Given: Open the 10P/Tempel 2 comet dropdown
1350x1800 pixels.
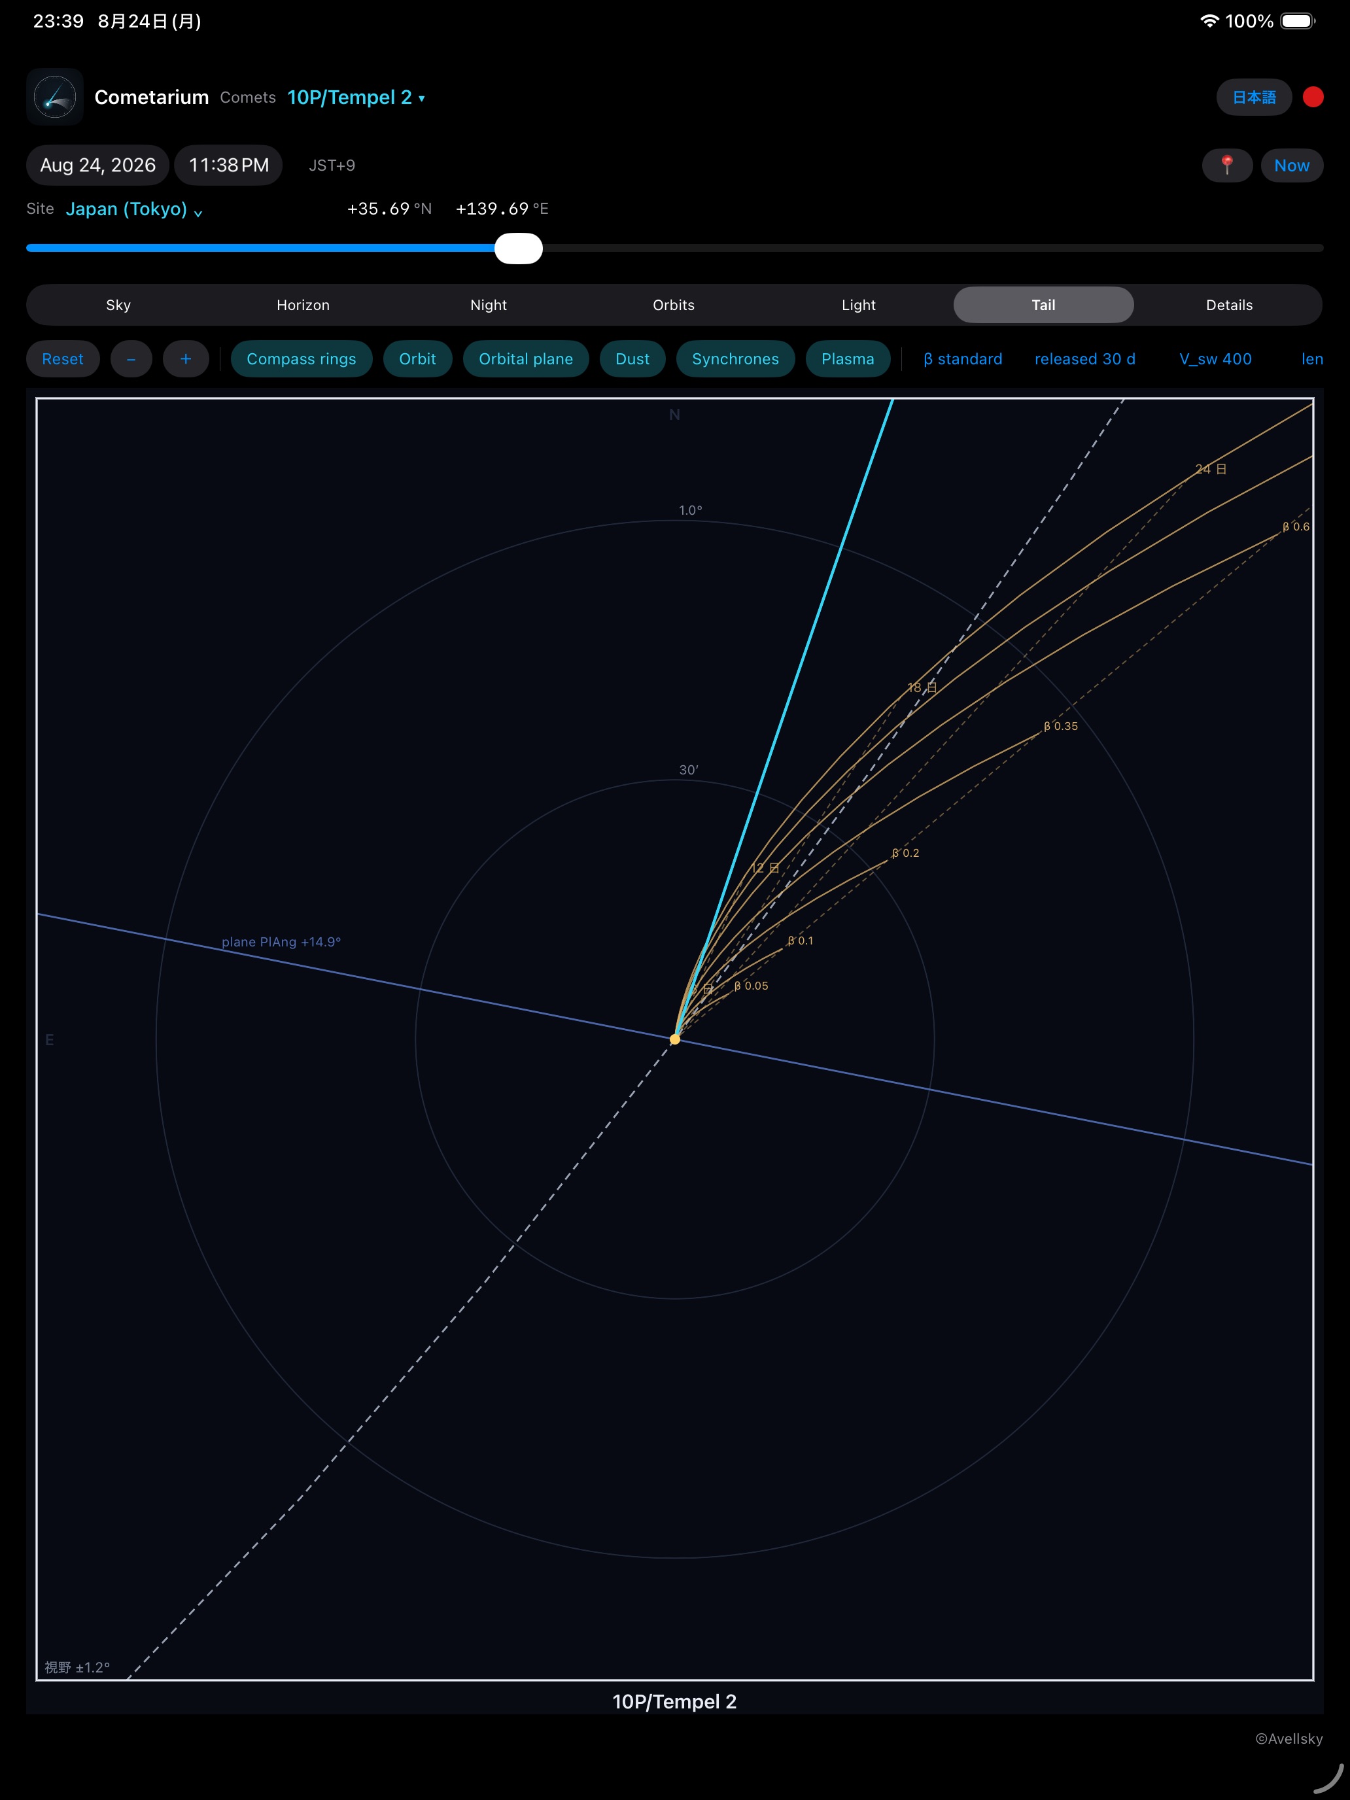Looking at the screenshot, I should (356, 97).
